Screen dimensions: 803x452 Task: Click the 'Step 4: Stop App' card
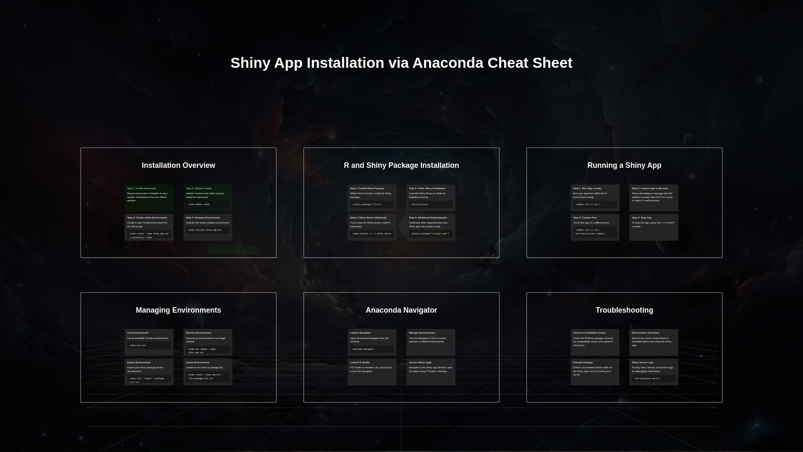click(x=654, y=227)
